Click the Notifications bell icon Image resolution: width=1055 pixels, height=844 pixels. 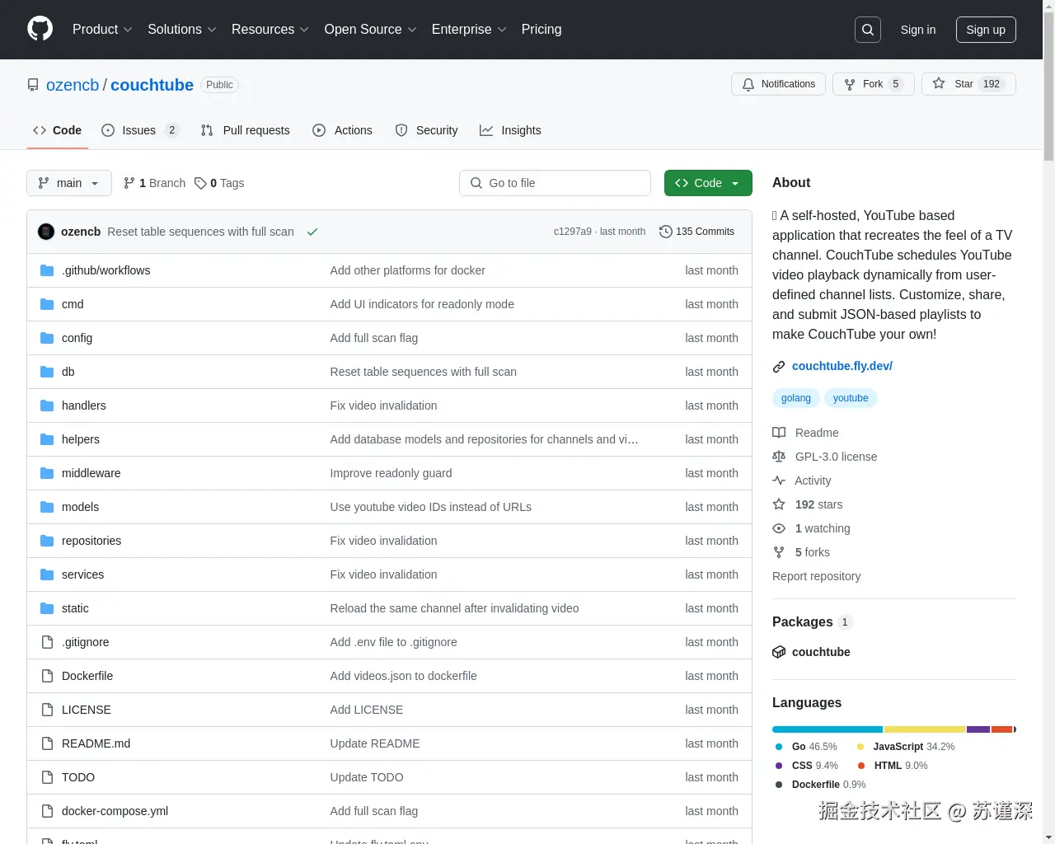(x=748, y=84)
